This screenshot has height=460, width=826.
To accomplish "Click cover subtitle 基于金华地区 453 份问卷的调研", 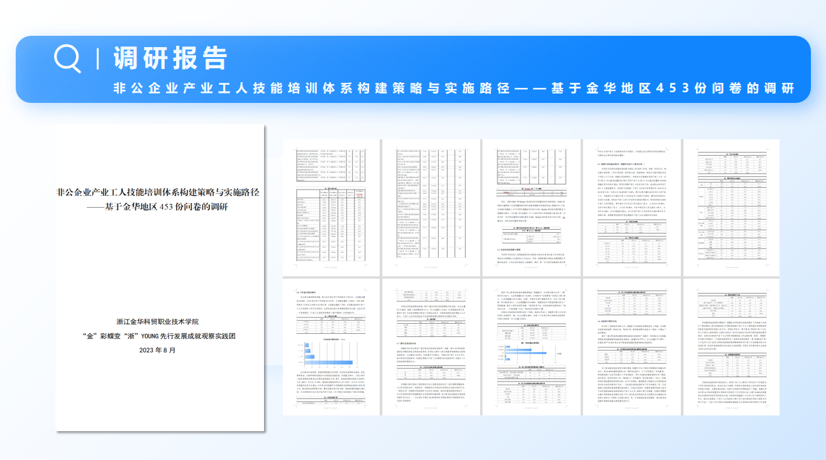I will [x=157, y=207].
